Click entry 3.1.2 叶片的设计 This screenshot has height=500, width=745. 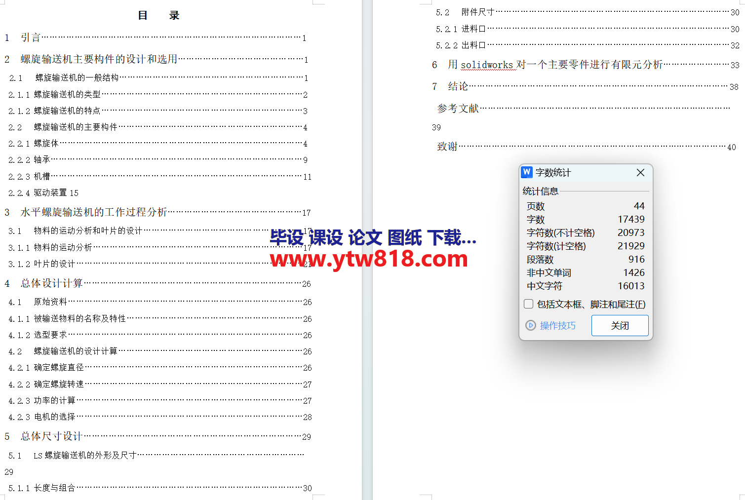tap(160, 264)
